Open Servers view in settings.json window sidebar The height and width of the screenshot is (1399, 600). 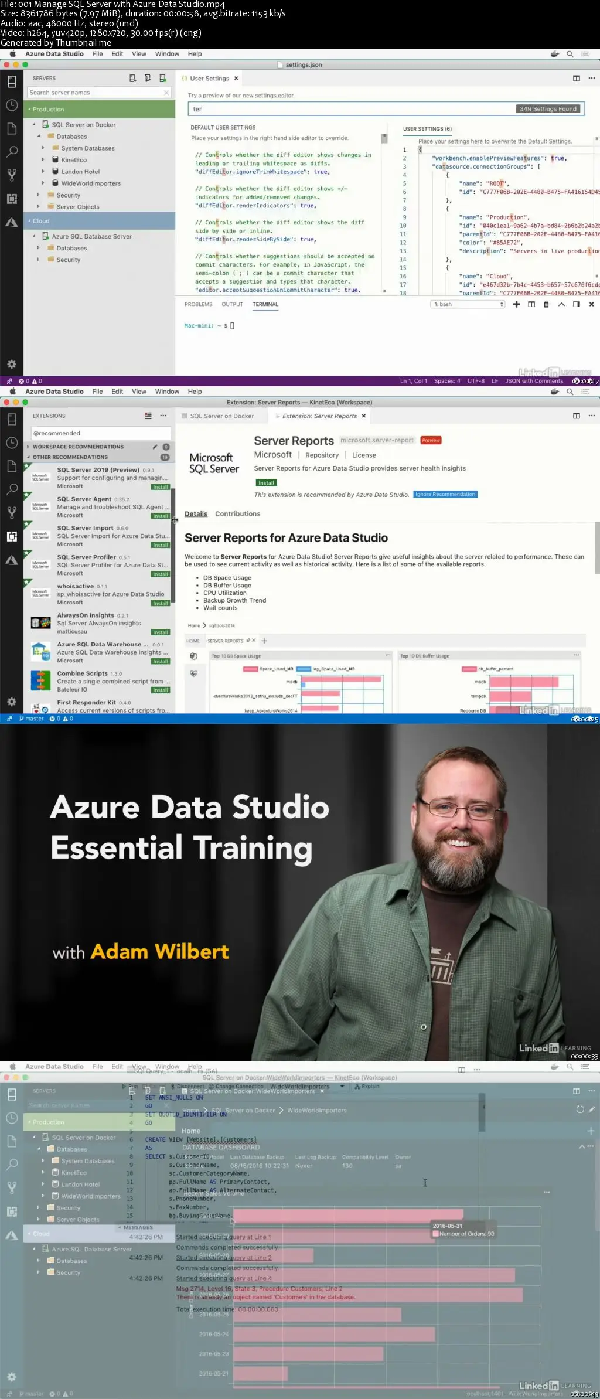pos(12,81)
